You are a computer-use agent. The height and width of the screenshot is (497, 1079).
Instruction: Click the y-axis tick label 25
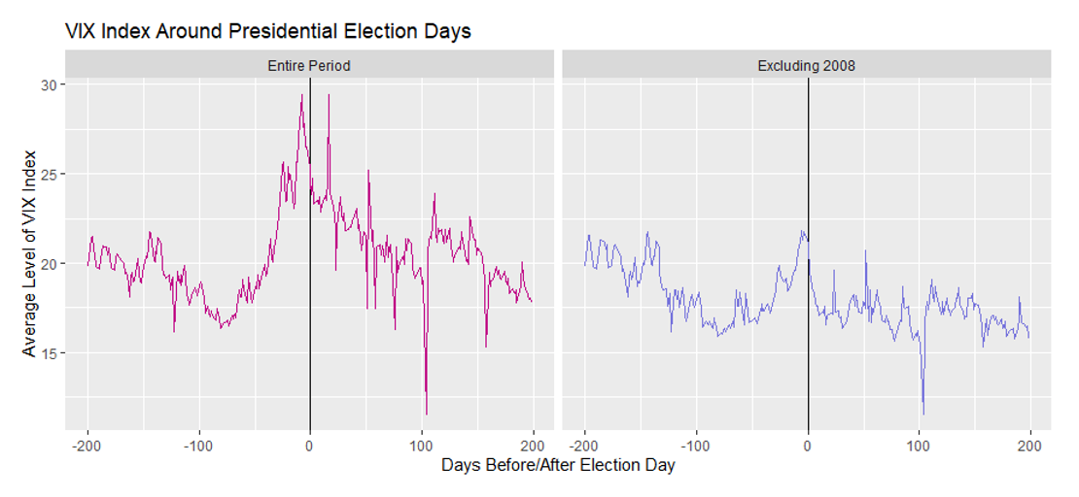click(x=48, y=175)
